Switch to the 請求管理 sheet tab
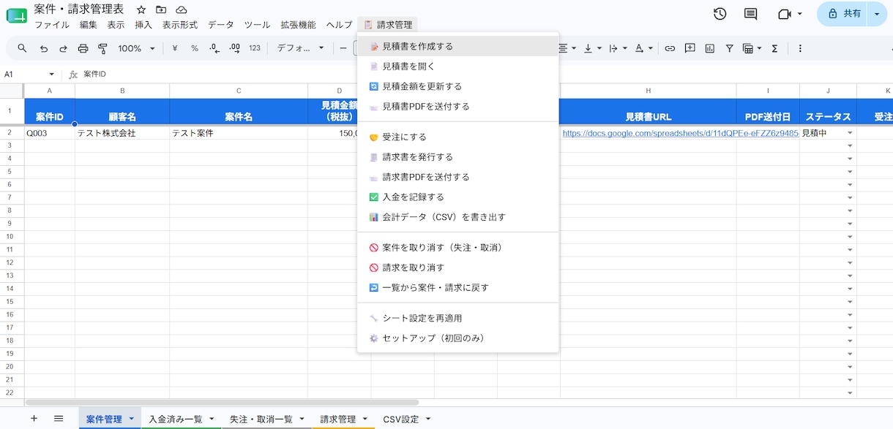This screenshot has height=429, width=893. [x=337, y=419]
